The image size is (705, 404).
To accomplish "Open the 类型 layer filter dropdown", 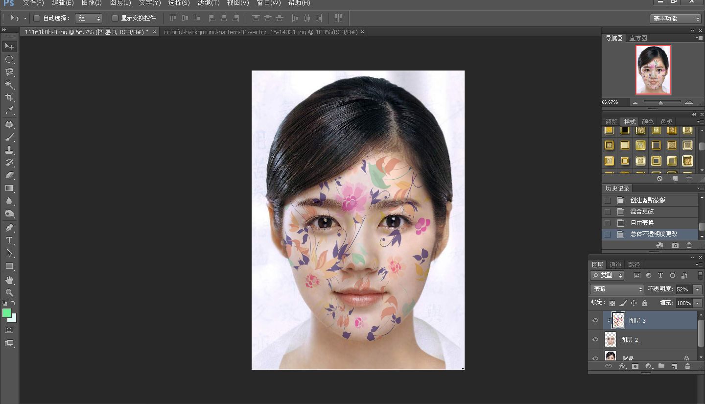I will pyautogui.click(x=607, y=275).
